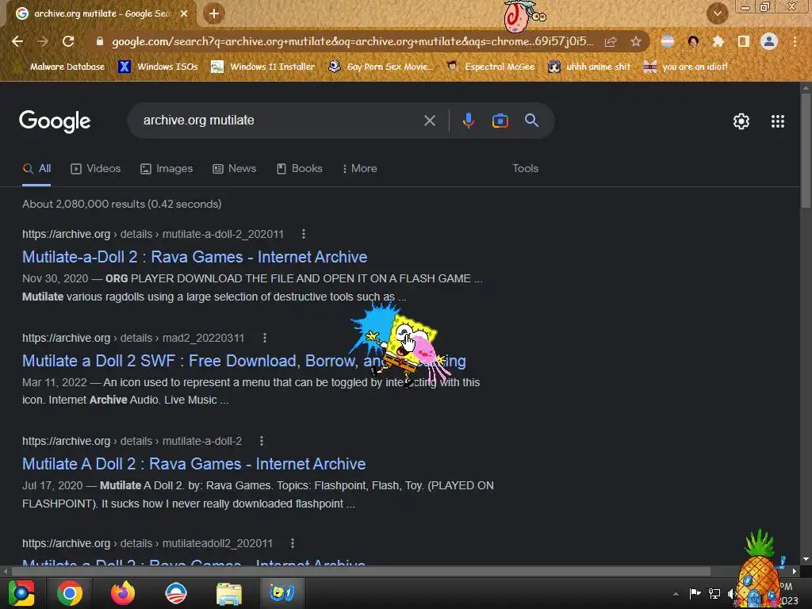812x609 pixels.
Task: Open the Obama logo taskbar app
Action: 176,593
